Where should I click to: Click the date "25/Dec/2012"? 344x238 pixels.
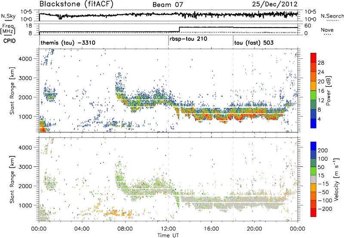(x=275, y=4)
